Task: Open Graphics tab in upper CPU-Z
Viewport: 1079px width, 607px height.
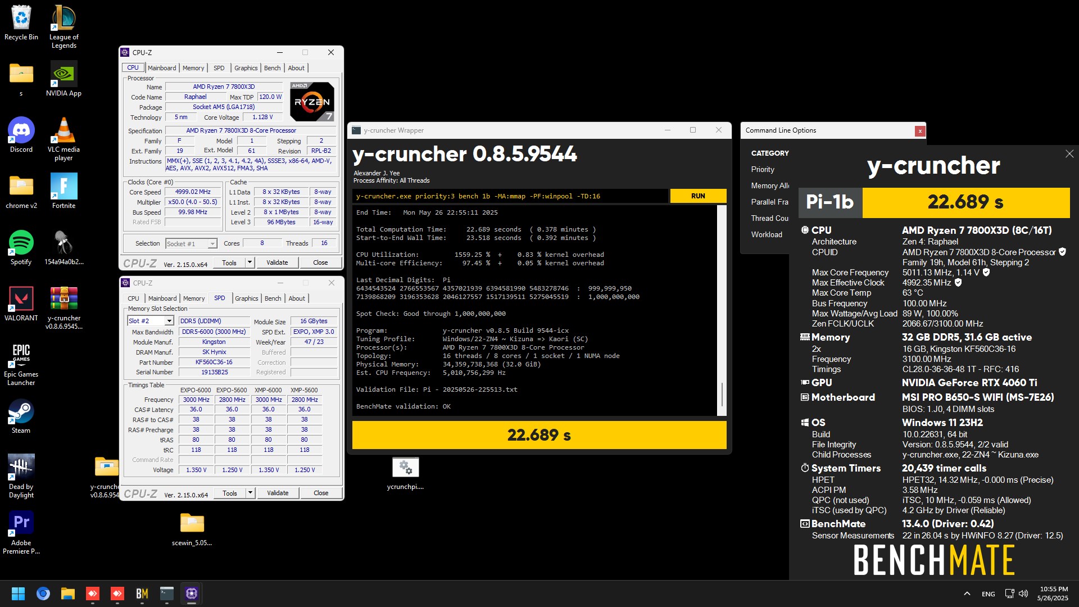Action: (x=246, y=68)
